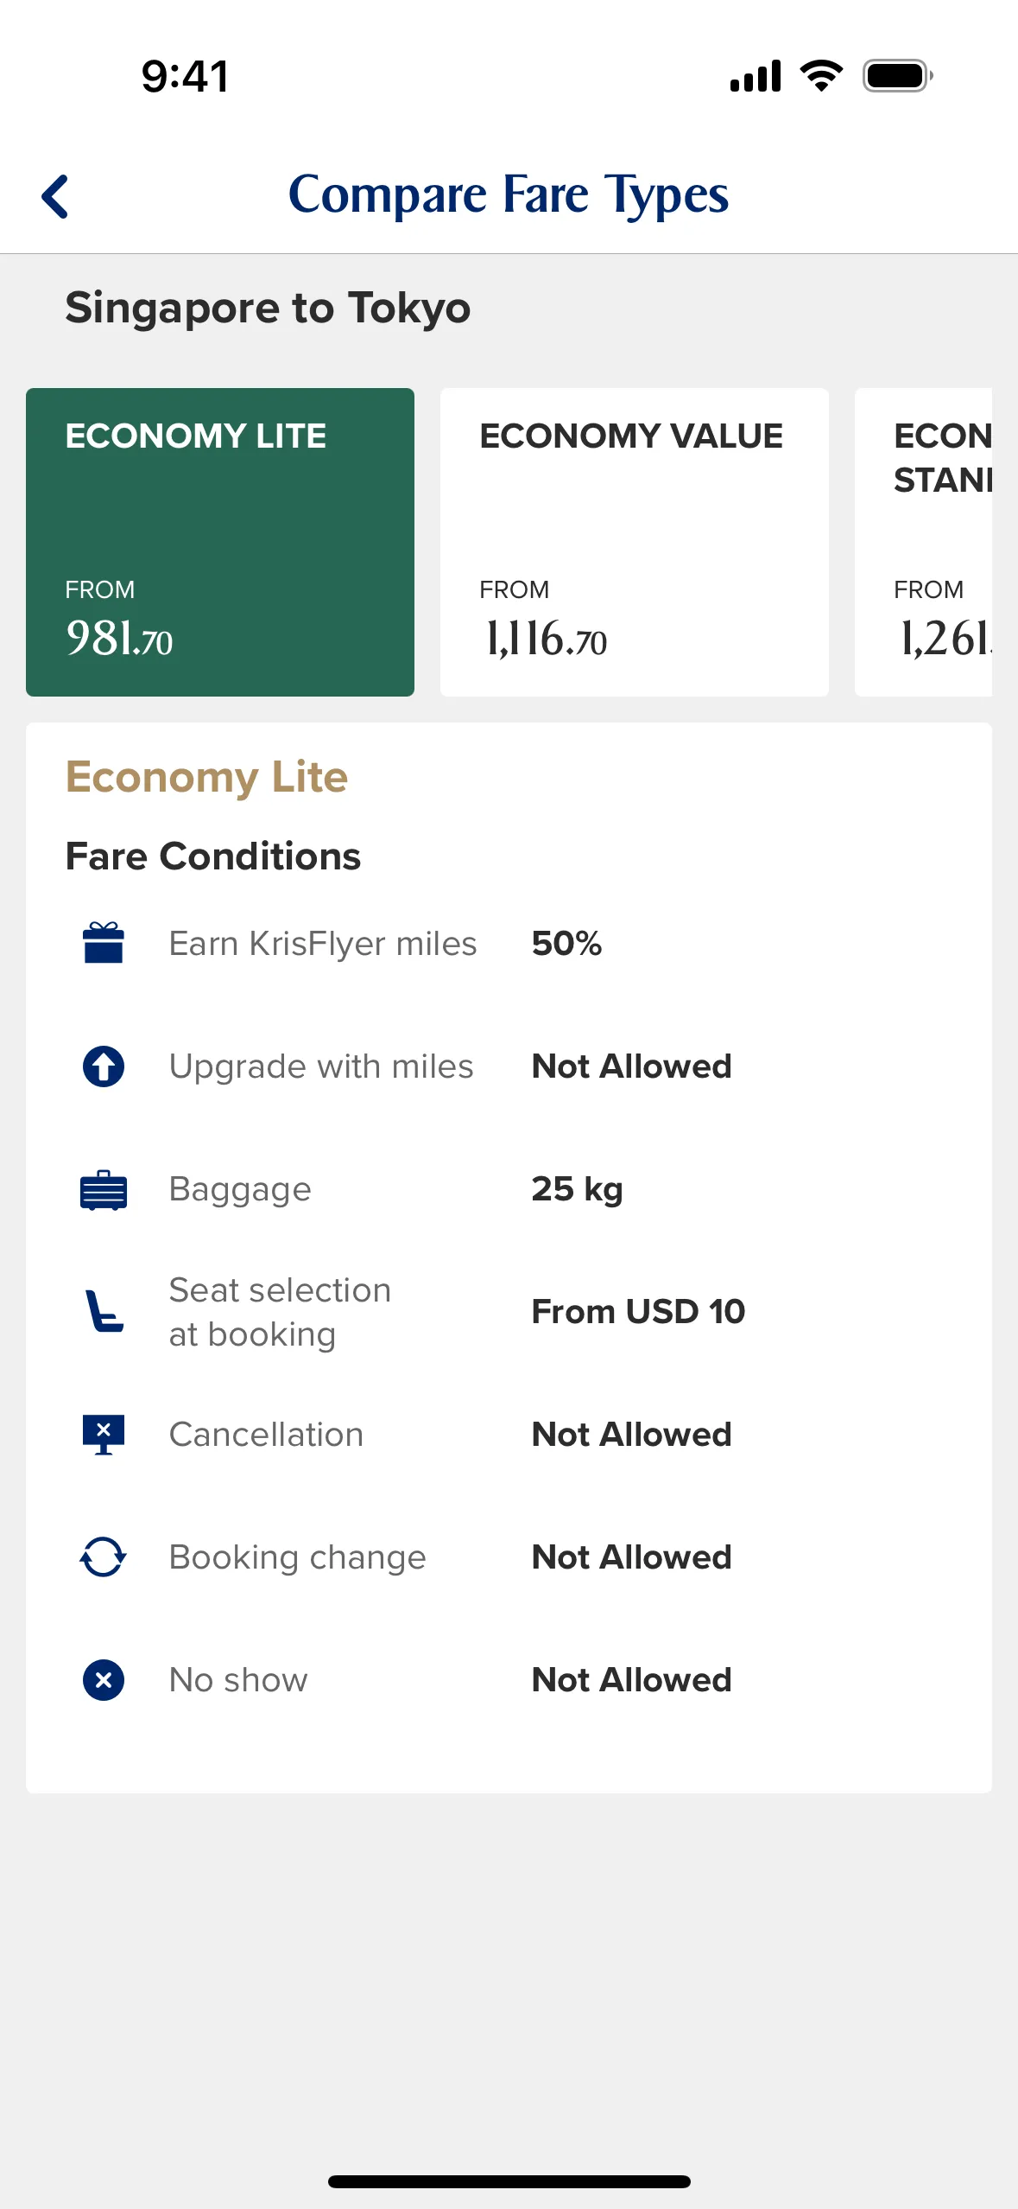Tap the Cancellation condition row label
Screen dimensions: 1018x2209
click(x=266, y=1434)
